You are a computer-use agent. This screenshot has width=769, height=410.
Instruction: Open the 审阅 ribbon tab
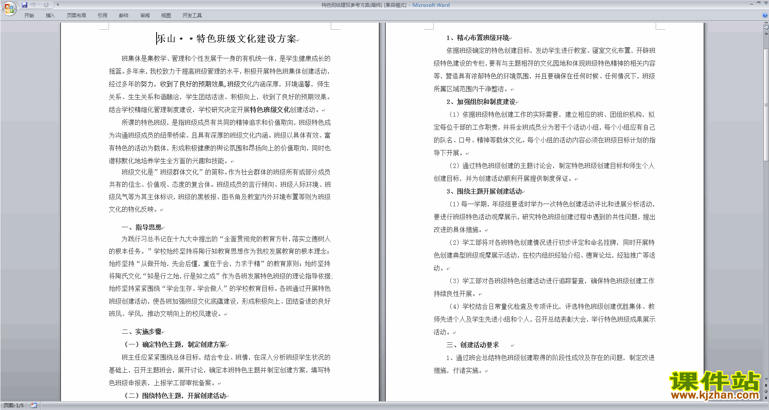(x=145, y=16)
